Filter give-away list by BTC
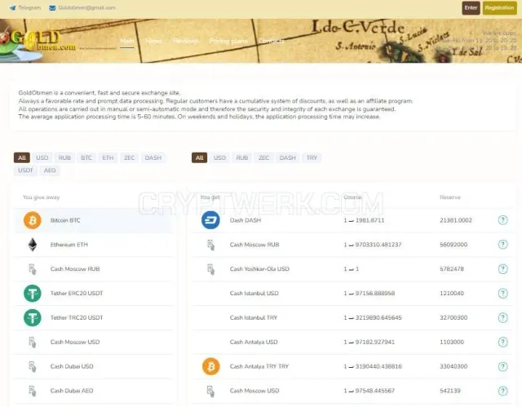 (x=86, y=157)
